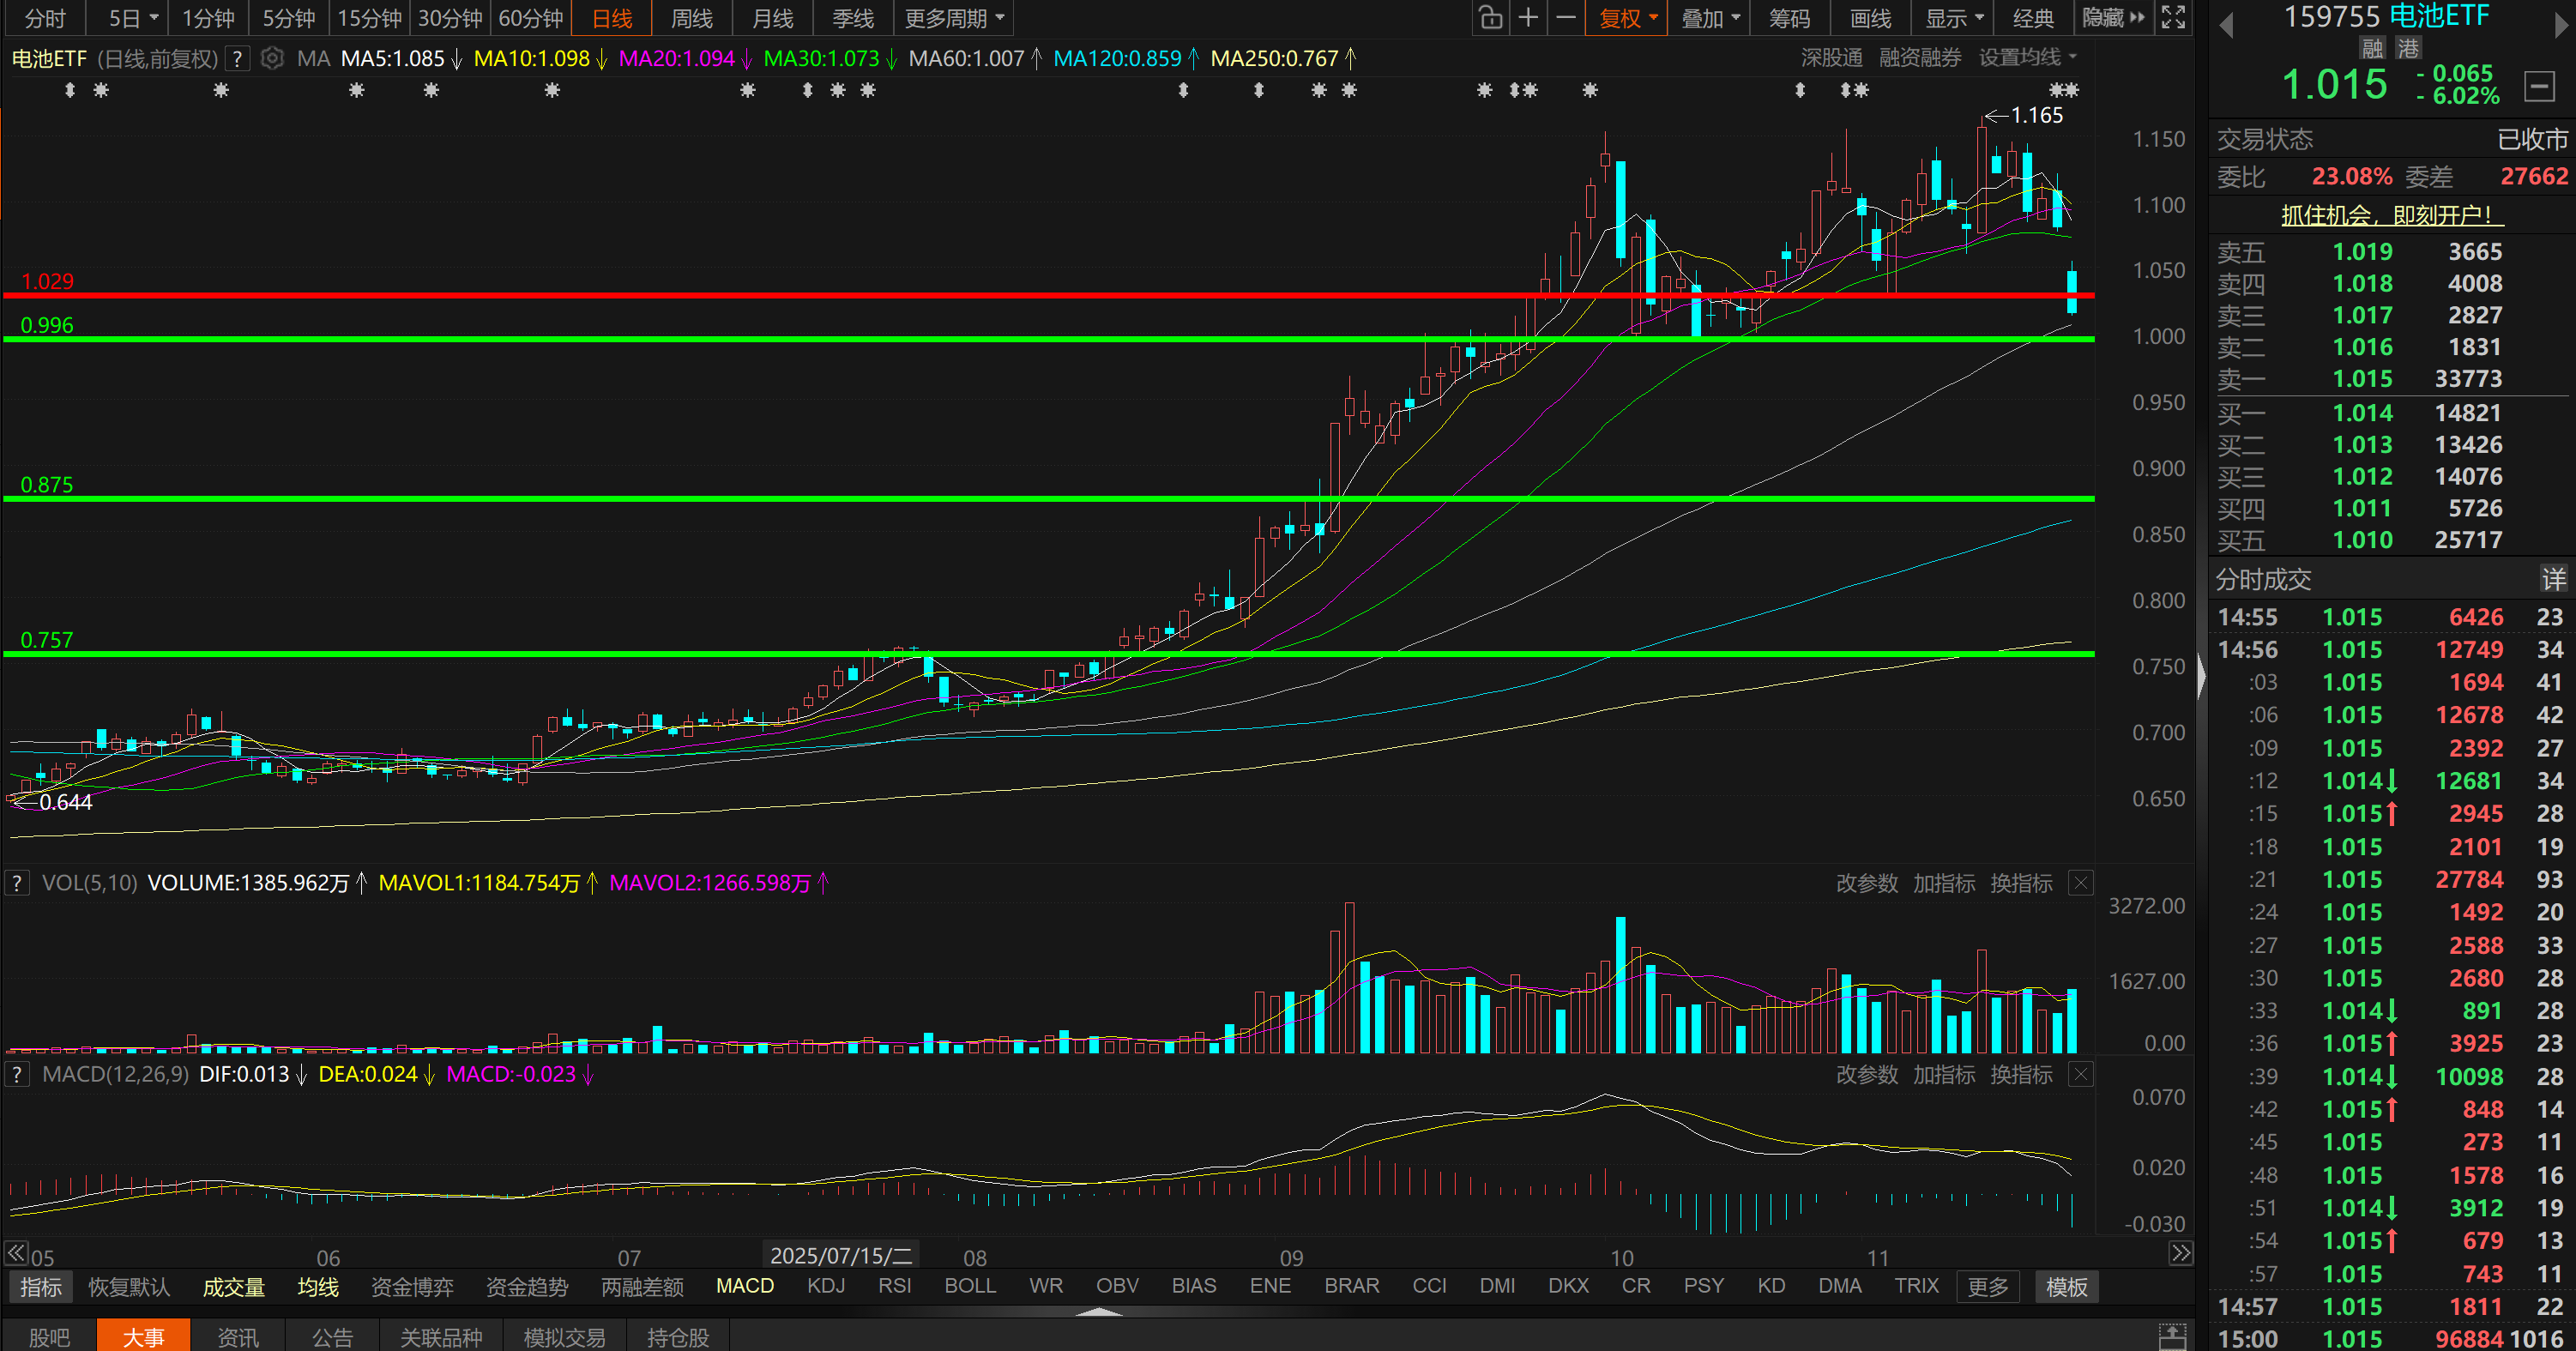Toggle the 成交量 volume indicator
Viewport: 2576px width, 1351px height.
[x=233, y=1287]
